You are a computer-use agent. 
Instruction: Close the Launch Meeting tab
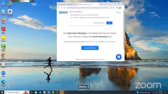[98, 4]
